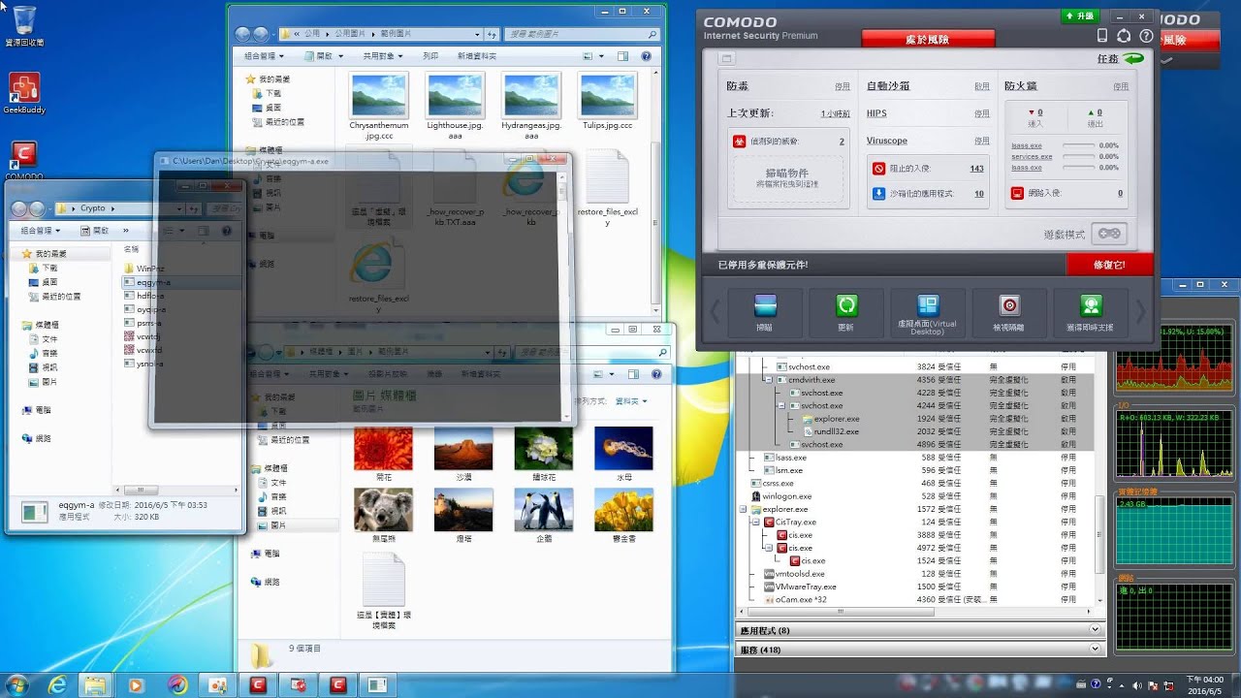The width and height of the screenshot is (1241, 698).
Task: Open the Scan tile in Comodo
Action: click(765, 311)
